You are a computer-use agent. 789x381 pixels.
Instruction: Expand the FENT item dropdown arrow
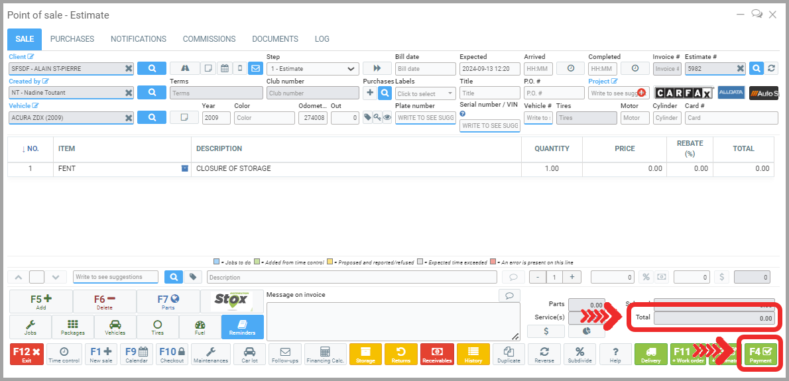185,168
